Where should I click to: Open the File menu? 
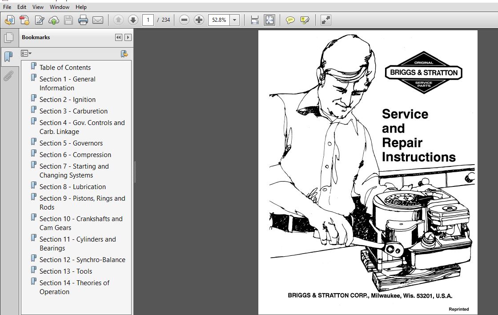(x=7, y=7)
